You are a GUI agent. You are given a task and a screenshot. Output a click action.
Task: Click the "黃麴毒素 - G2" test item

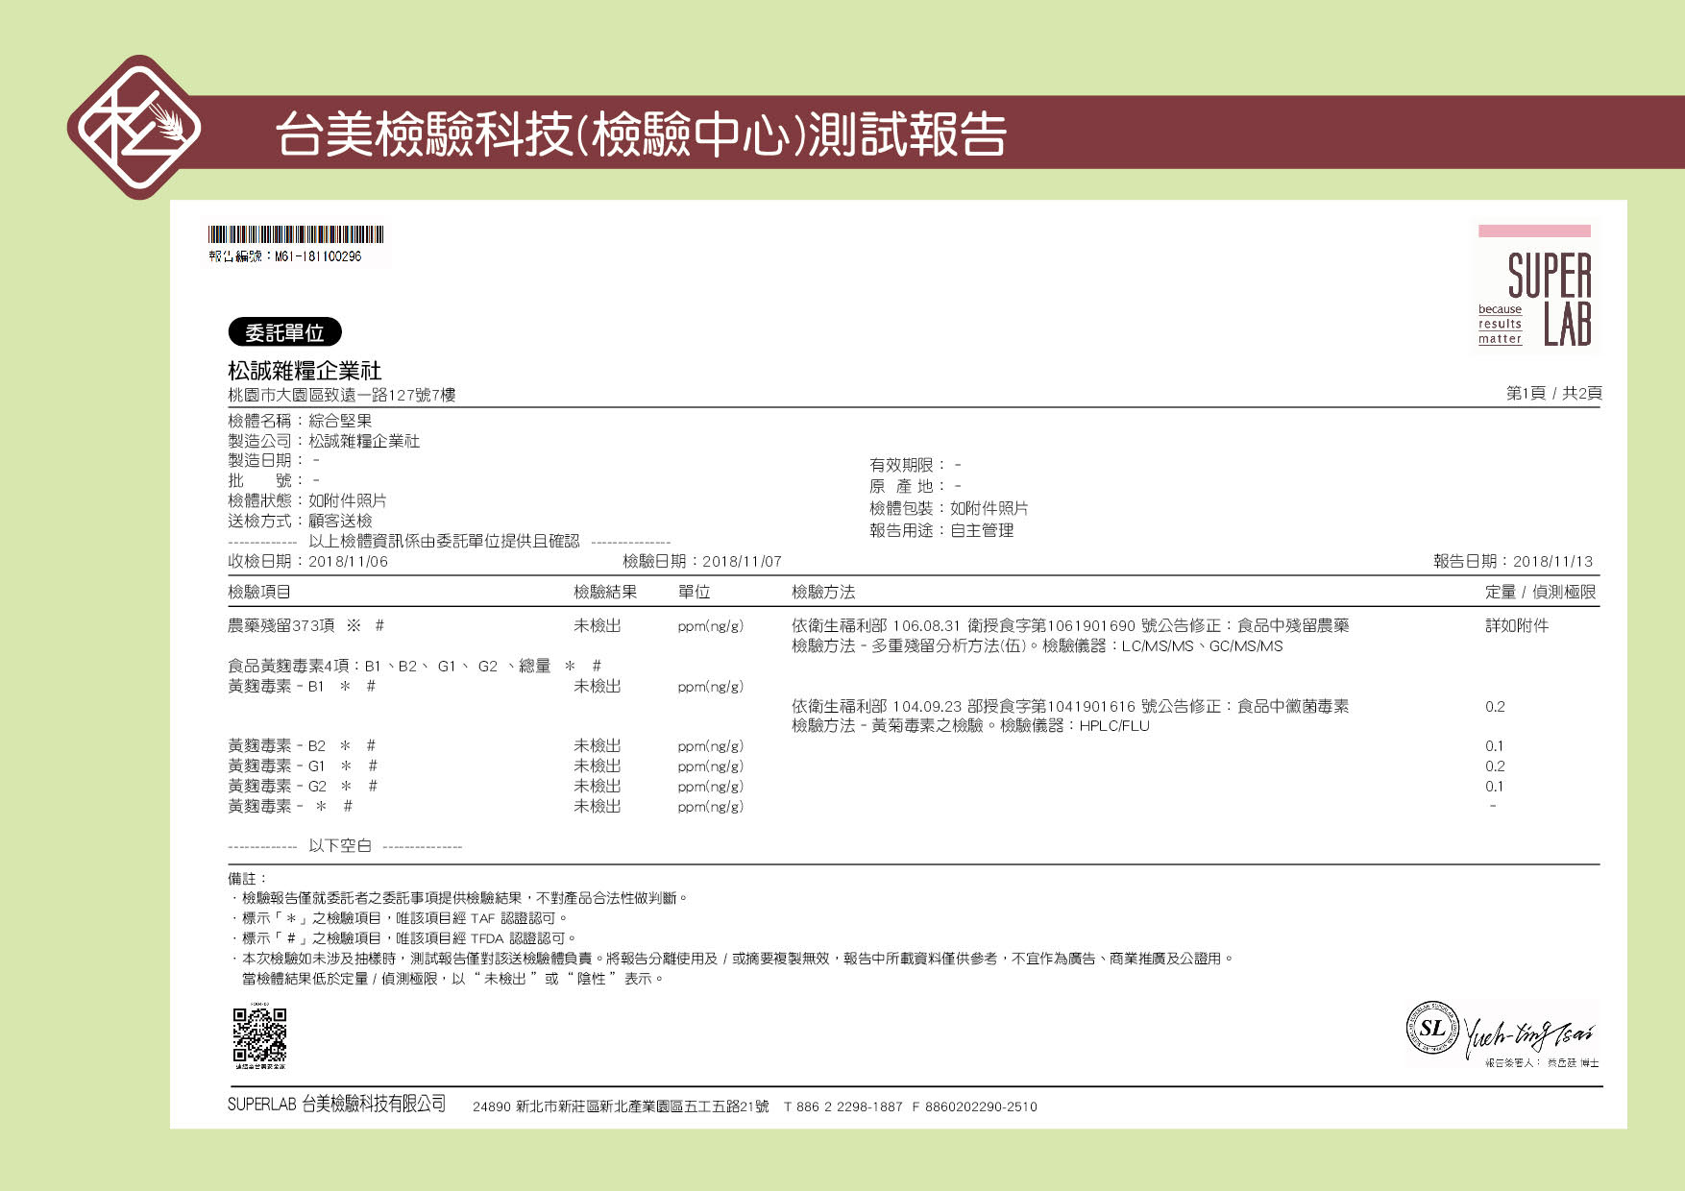(x=277, y=786)
